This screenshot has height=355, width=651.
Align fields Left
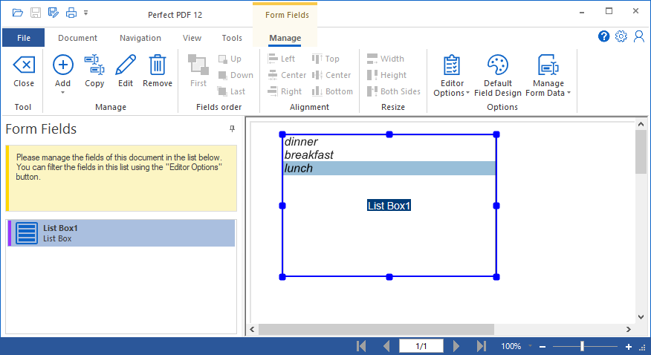[282, 59]
